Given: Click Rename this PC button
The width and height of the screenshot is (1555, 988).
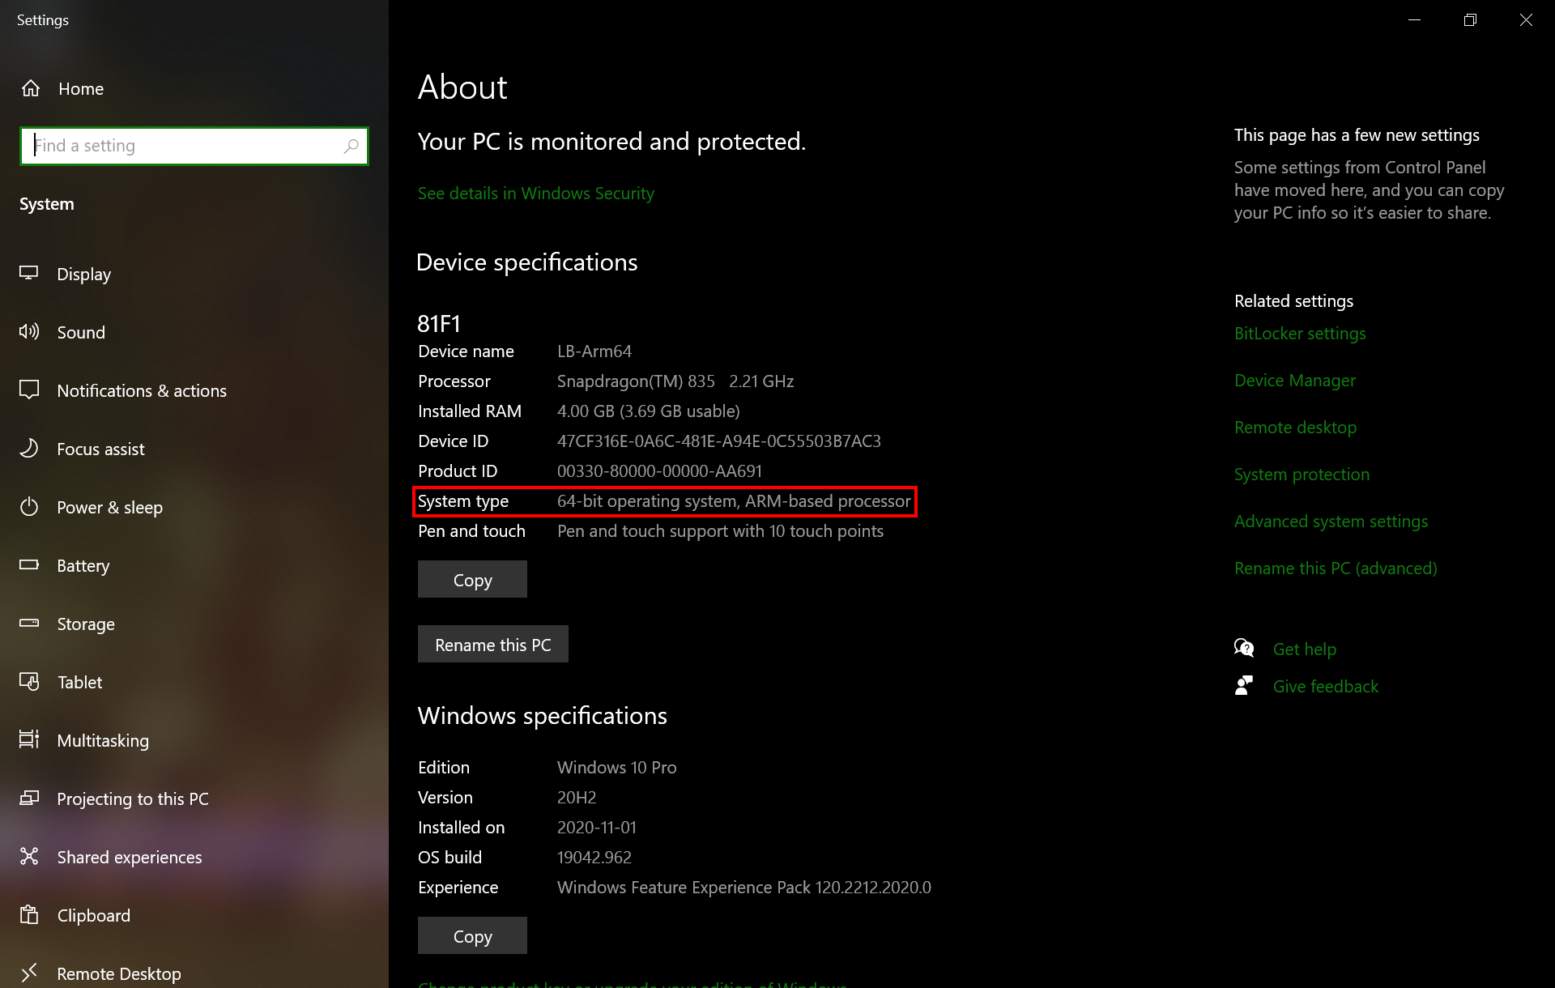Looking at the screenshot, I should point(492,645).
